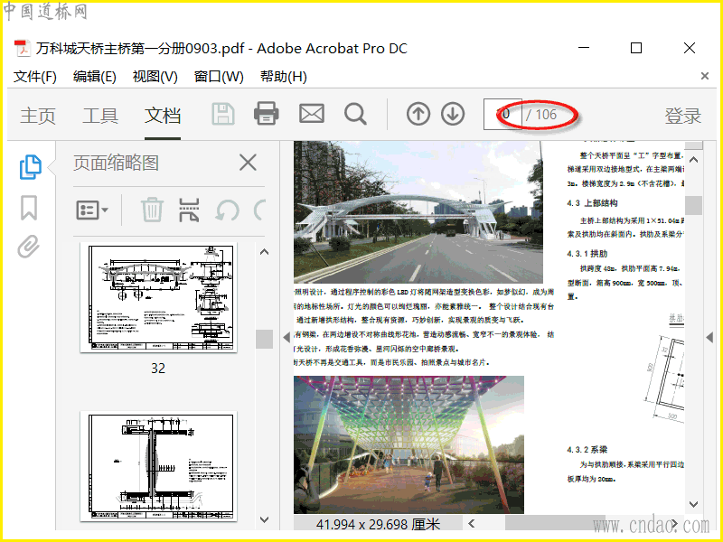This screenshot has width=723, height=542.
Task: Click thumbnail panel scroll up arrow
Action: point(264,252)
